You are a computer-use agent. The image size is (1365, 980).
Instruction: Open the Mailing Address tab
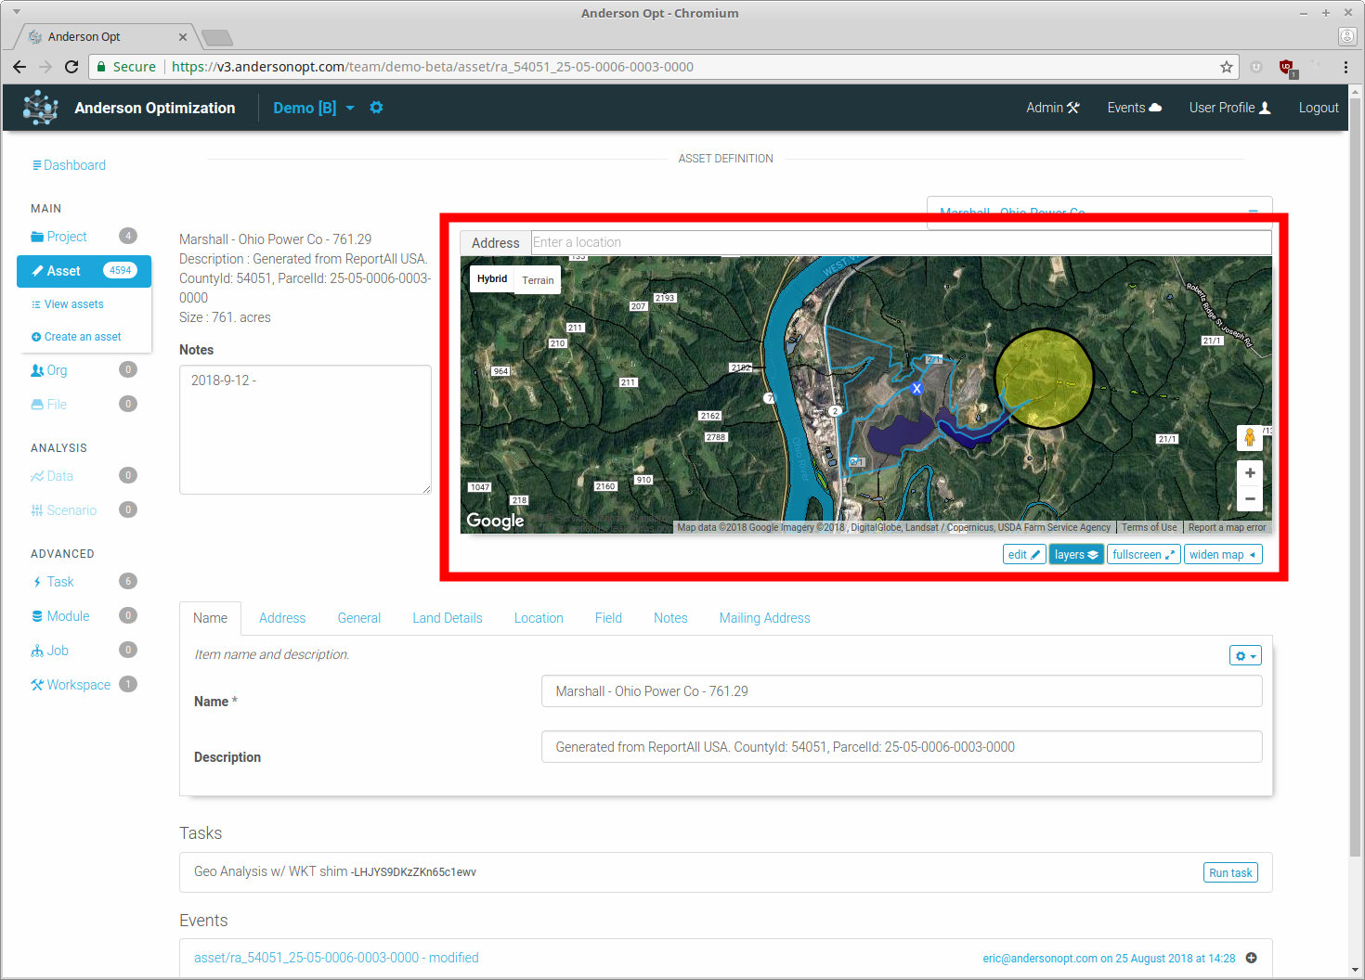[x=764, y=618]
